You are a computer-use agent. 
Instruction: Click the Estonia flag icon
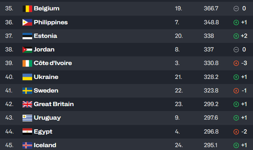27,36
